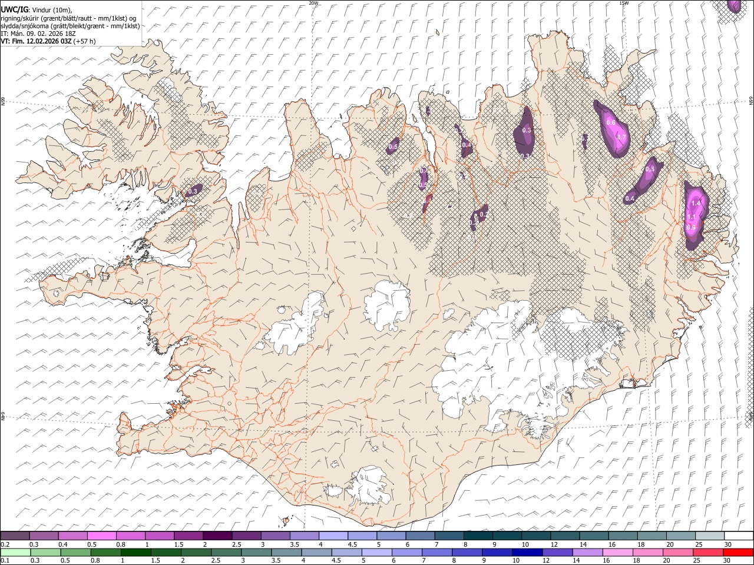
Task: Select the "Vindur (10m)," header text
Action: point(52,9)
